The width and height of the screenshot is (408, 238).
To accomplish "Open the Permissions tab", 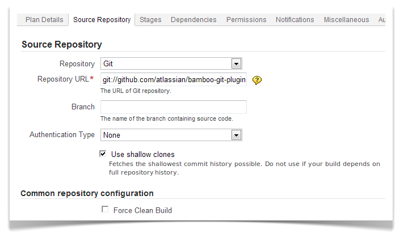I will tap(246, 20).
